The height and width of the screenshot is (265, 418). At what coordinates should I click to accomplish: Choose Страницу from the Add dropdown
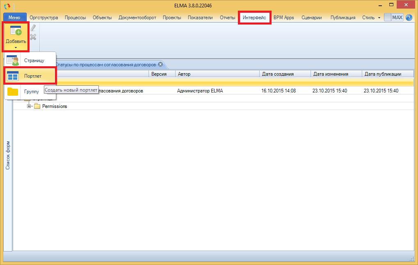[x=34, y=61]
